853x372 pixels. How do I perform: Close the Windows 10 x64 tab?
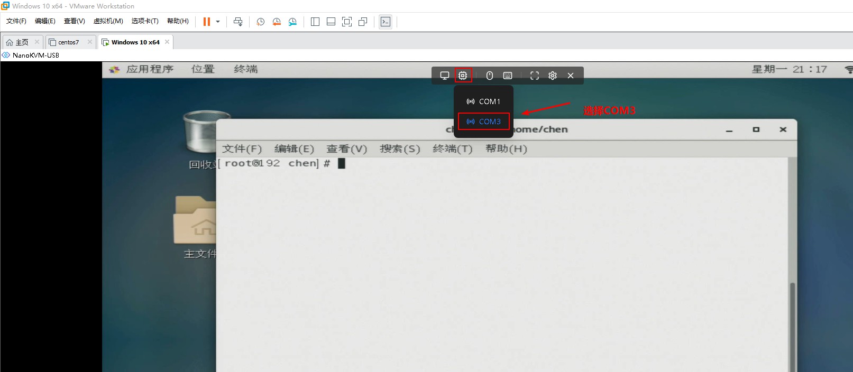pyautogui.click(x=167, y=42)
